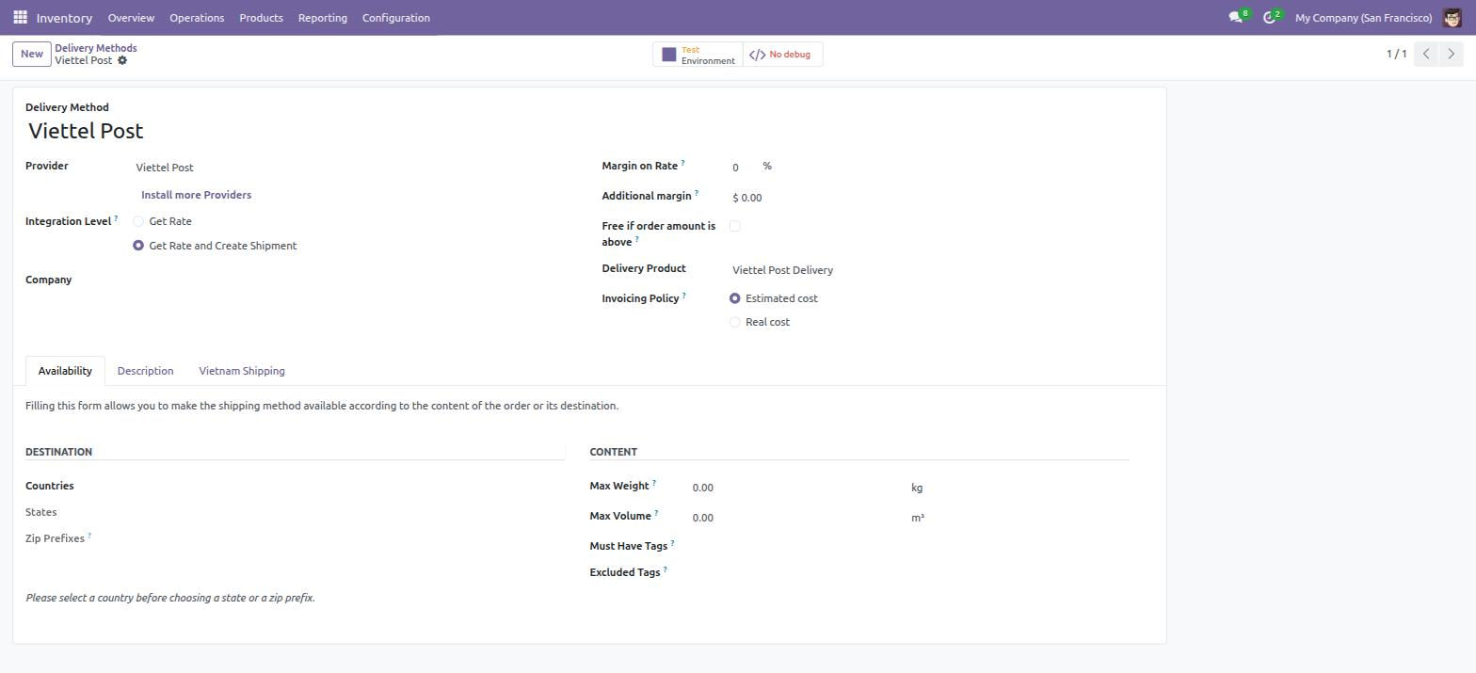The width and height of the screenshot is (1476, 673).
Task: Toggle the Test Environment button
Action: click(x=698, y=55)
